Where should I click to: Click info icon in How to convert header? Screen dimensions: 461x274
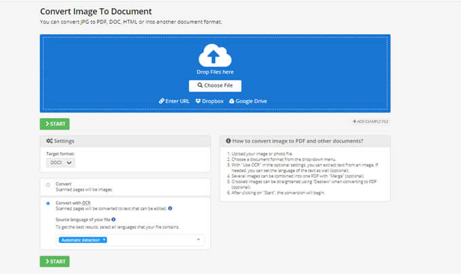[x=228, y=141]
